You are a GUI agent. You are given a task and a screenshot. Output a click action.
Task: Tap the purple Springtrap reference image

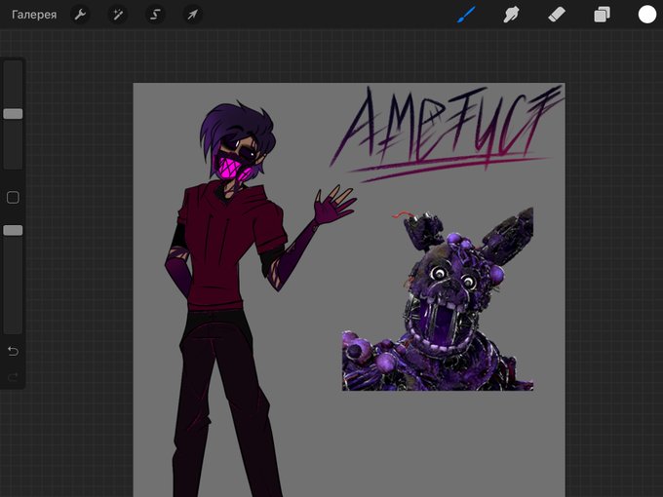(438, 299)
